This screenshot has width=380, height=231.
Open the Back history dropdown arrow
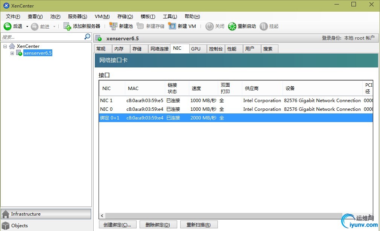(27, 26)
